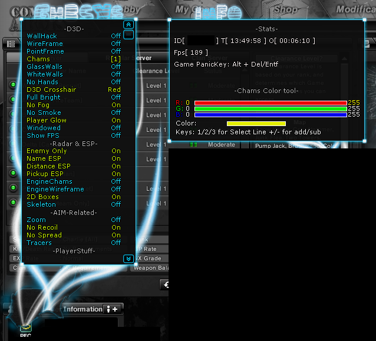
Task: Click the list view icon at left
Action: (x=11, y=44)
